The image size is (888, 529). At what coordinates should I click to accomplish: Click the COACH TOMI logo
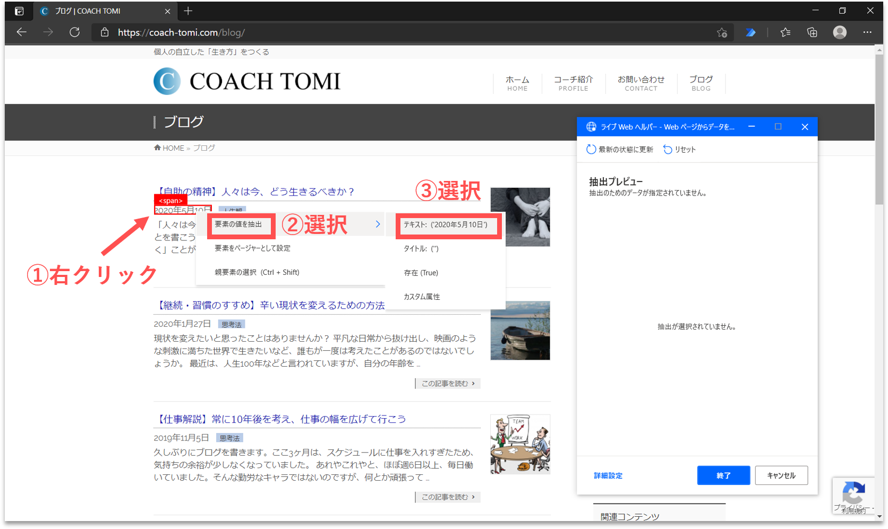click(x=247, y=81)
